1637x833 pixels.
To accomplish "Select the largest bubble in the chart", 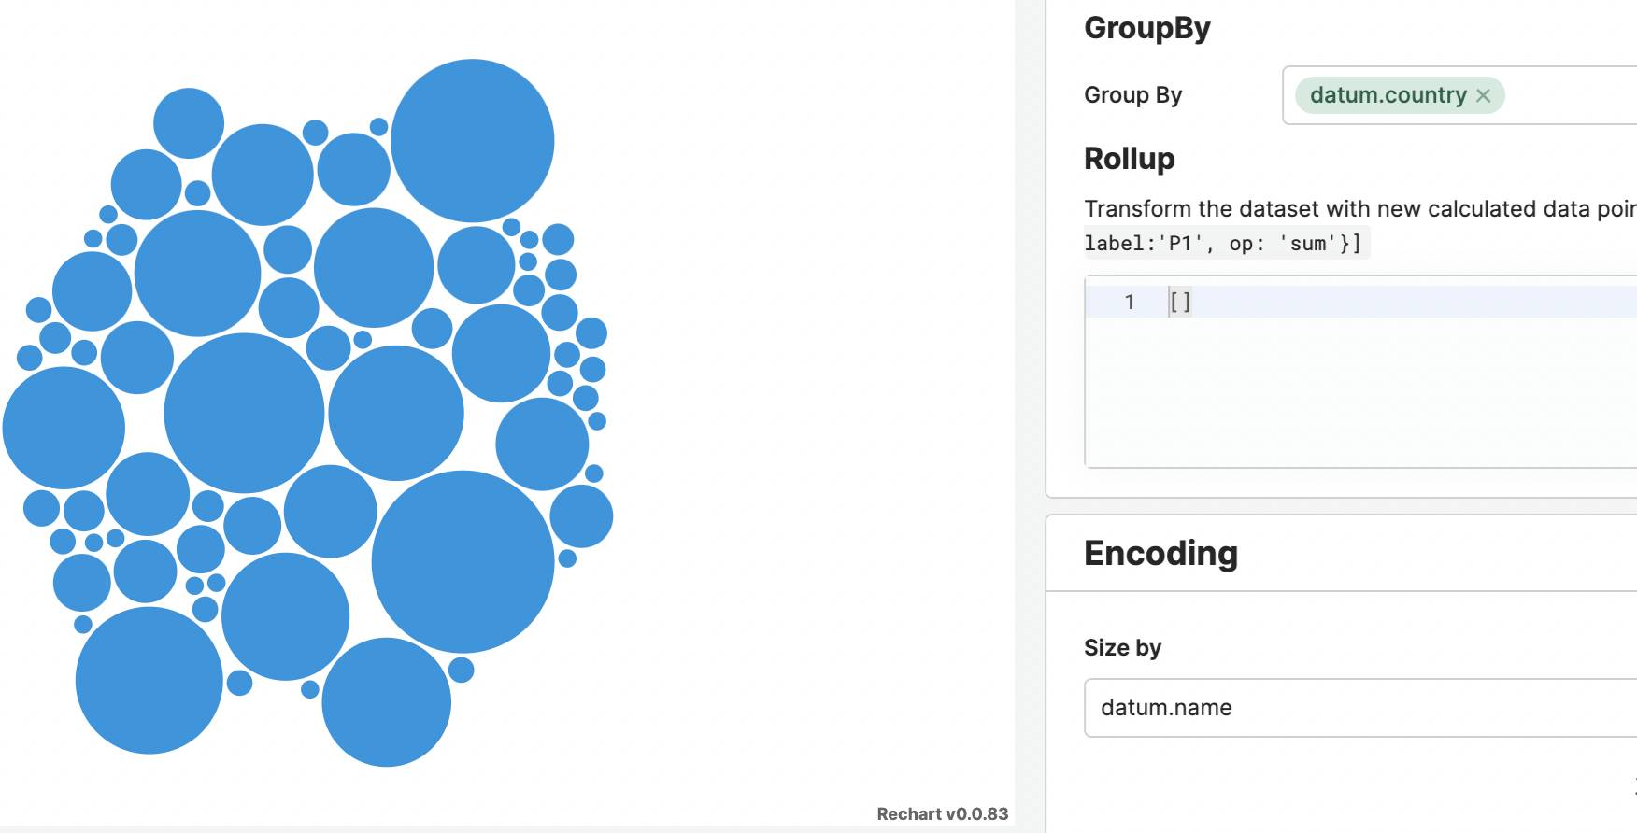I will (463, 562).
